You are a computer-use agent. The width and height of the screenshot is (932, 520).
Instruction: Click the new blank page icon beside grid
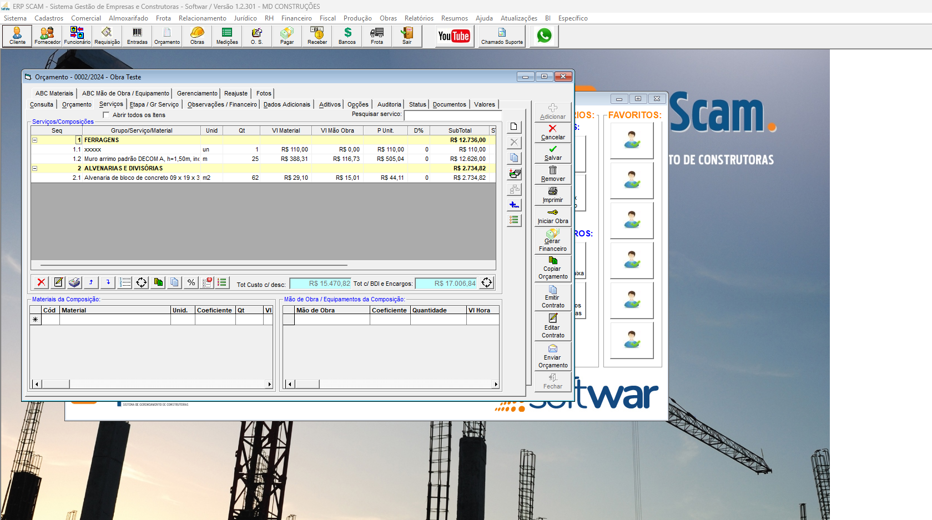click(x=515, y=127)
